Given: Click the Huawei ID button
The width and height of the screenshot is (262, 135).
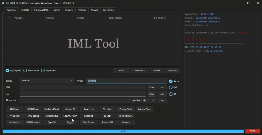Looking at the screenshot, I should pos(70,109).
